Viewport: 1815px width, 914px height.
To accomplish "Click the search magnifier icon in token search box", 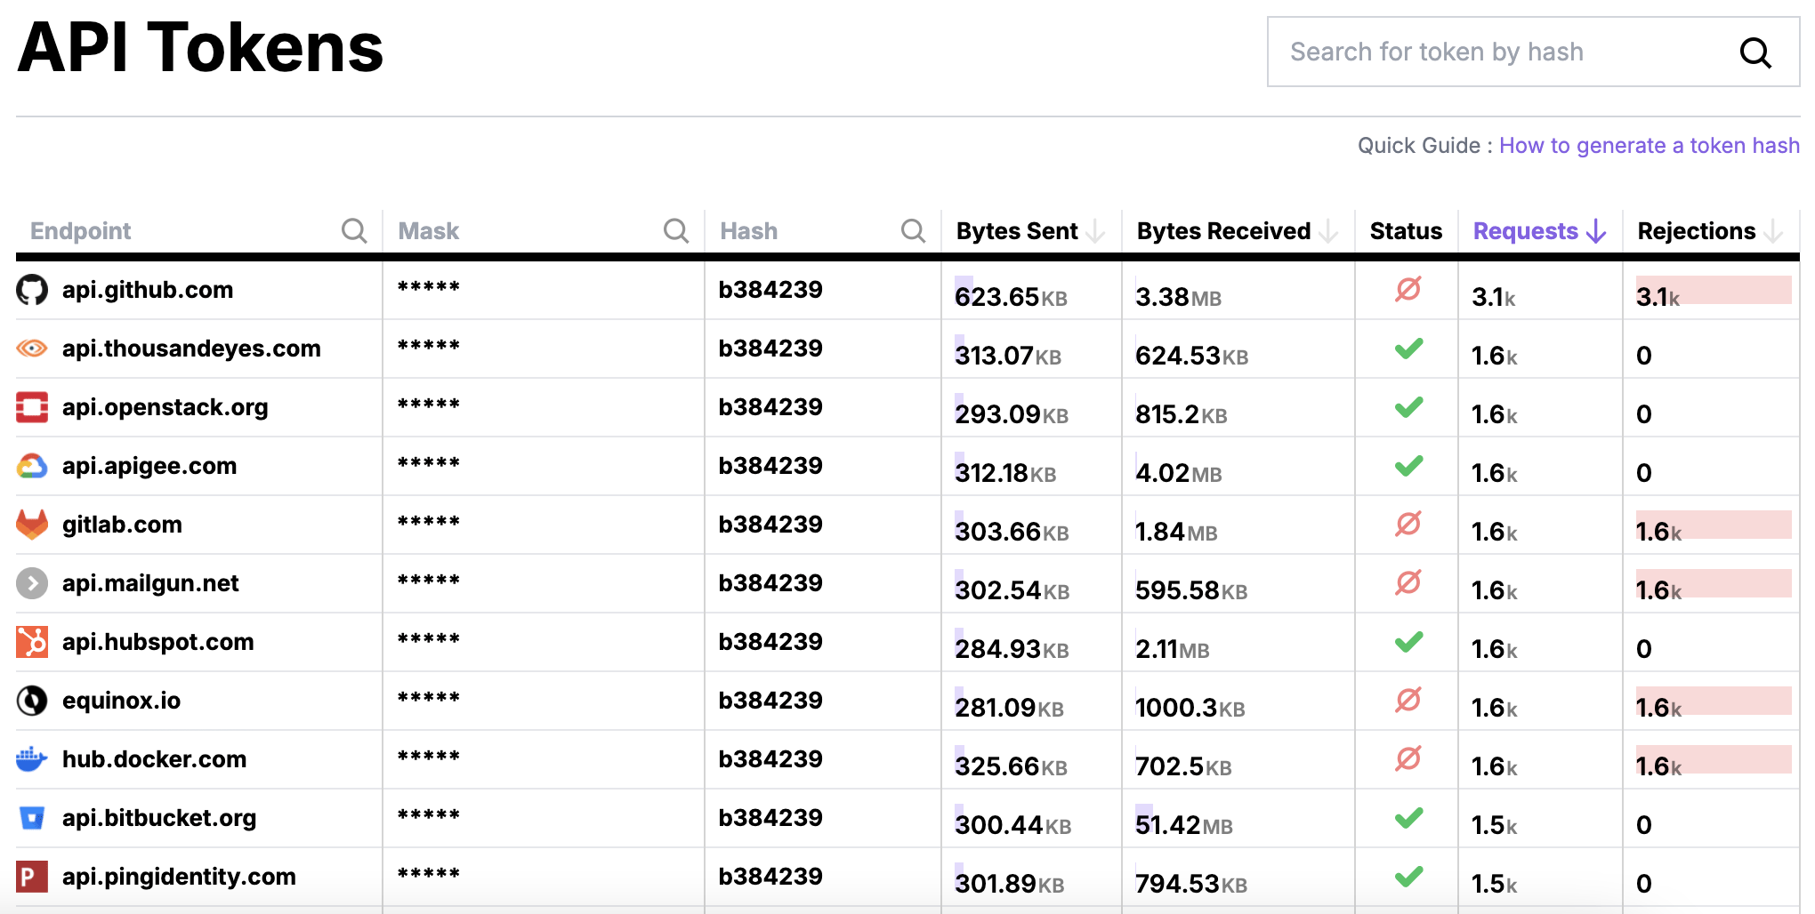I will tap(1754, 52).
